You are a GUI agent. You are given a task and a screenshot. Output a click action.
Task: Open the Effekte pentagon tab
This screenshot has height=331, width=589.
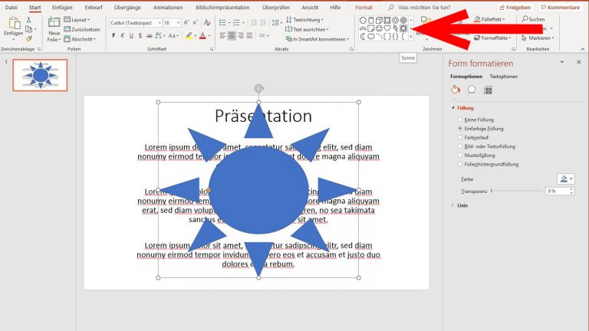(x=472, y=90)
